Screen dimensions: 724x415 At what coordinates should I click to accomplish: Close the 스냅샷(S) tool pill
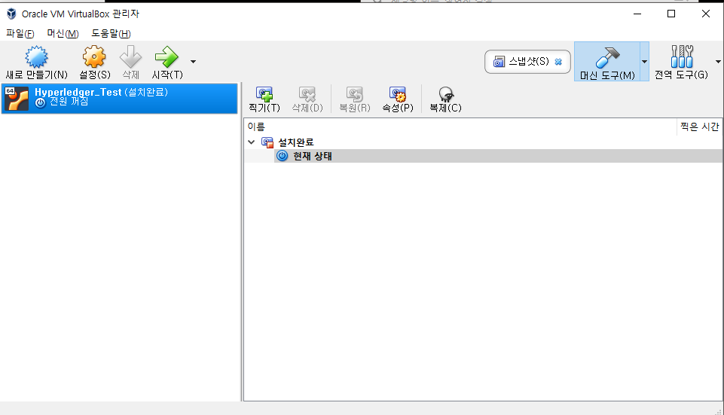point(558,62)
